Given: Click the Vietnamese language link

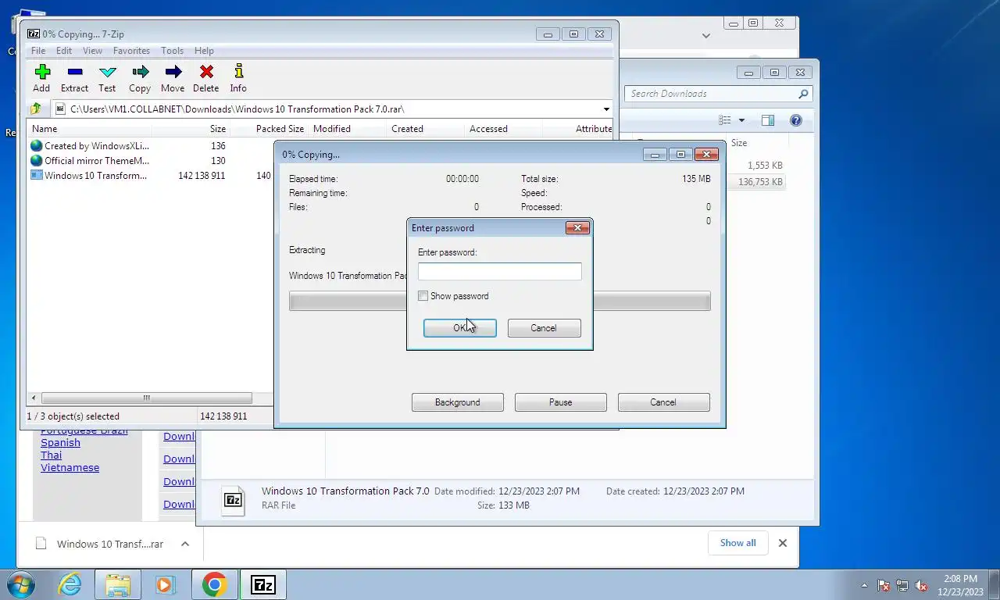Looking at the screenshot, I should (70, 468).
